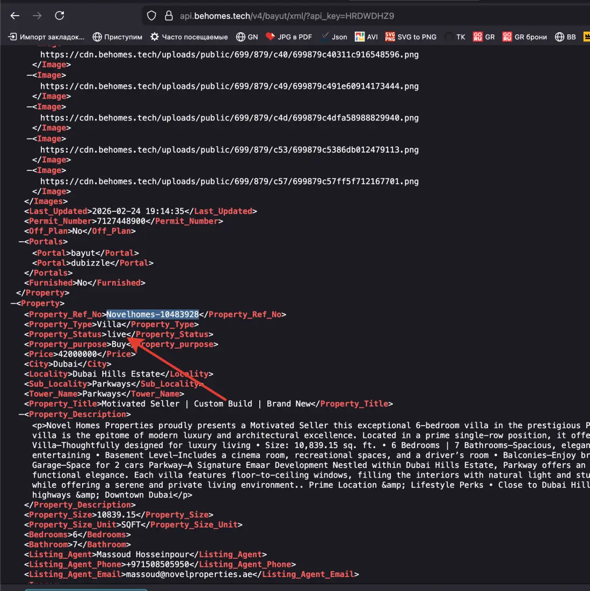
Task: Click the image URL ending 699879c57ff5f712167701.png
Action: (229, 182)
